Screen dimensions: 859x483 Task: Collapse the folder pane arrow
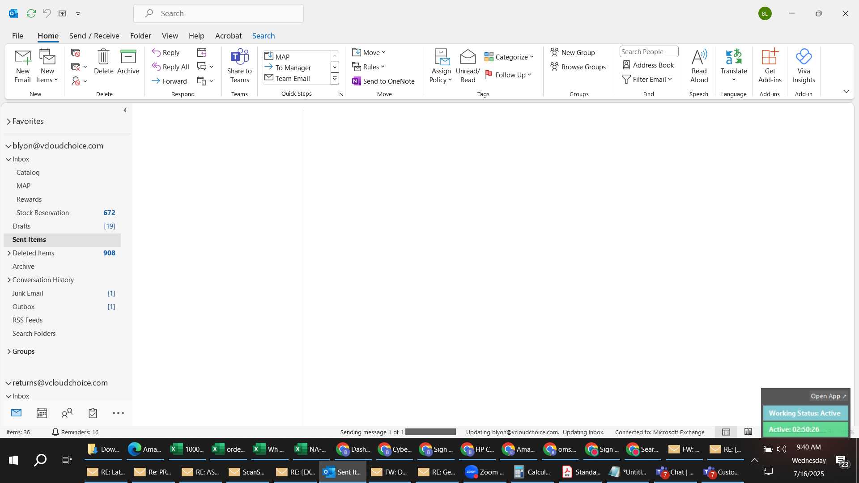tap(125, 110)
